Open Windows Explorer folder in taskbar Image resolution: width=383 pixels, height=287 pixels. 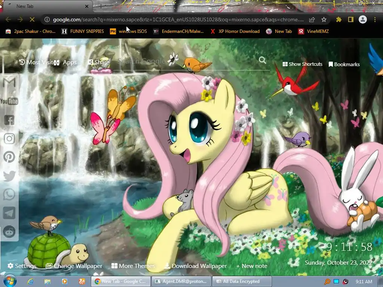coord(48,281)
